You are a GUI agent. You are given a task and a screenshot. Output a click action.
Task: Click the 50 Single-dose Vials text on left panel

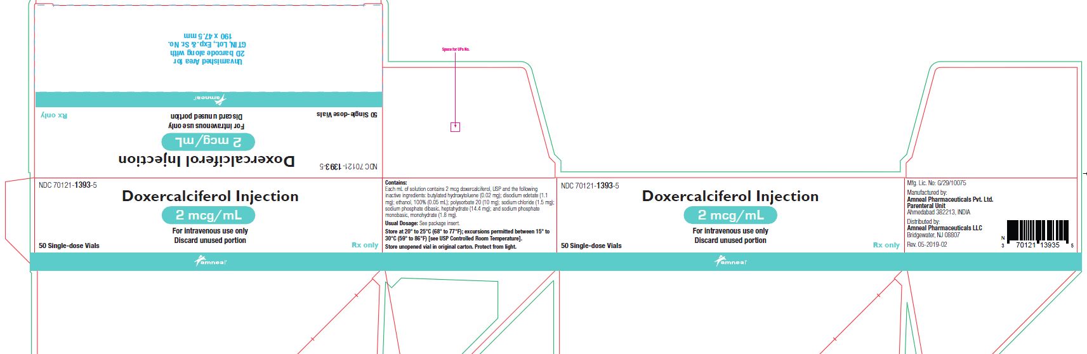[x=69, y=246]
